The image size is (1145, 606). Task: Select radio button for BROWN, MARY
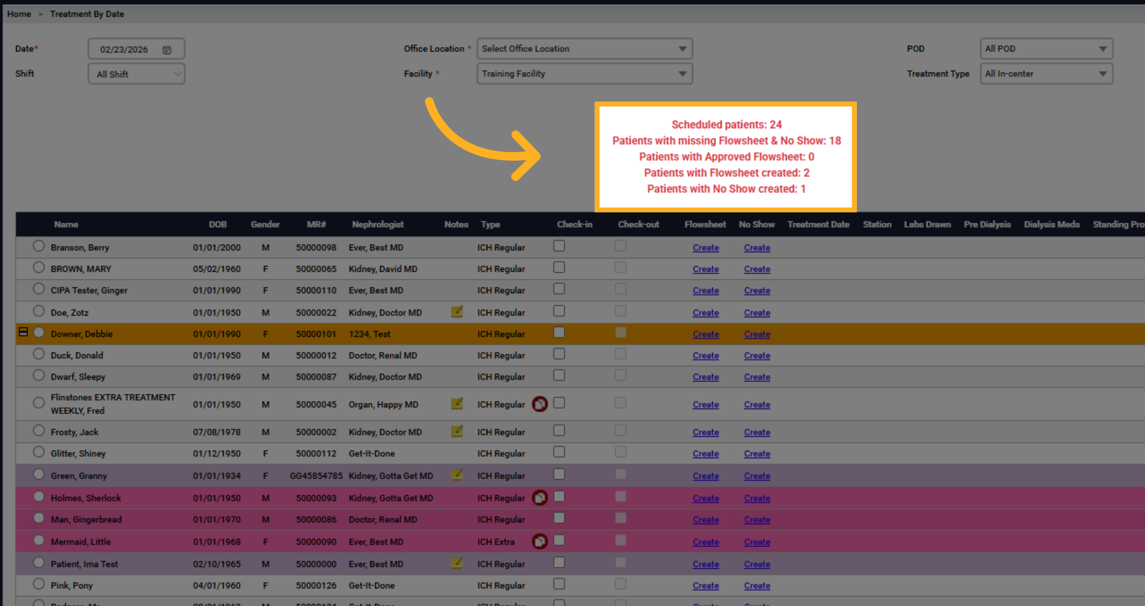coord(39,267)
